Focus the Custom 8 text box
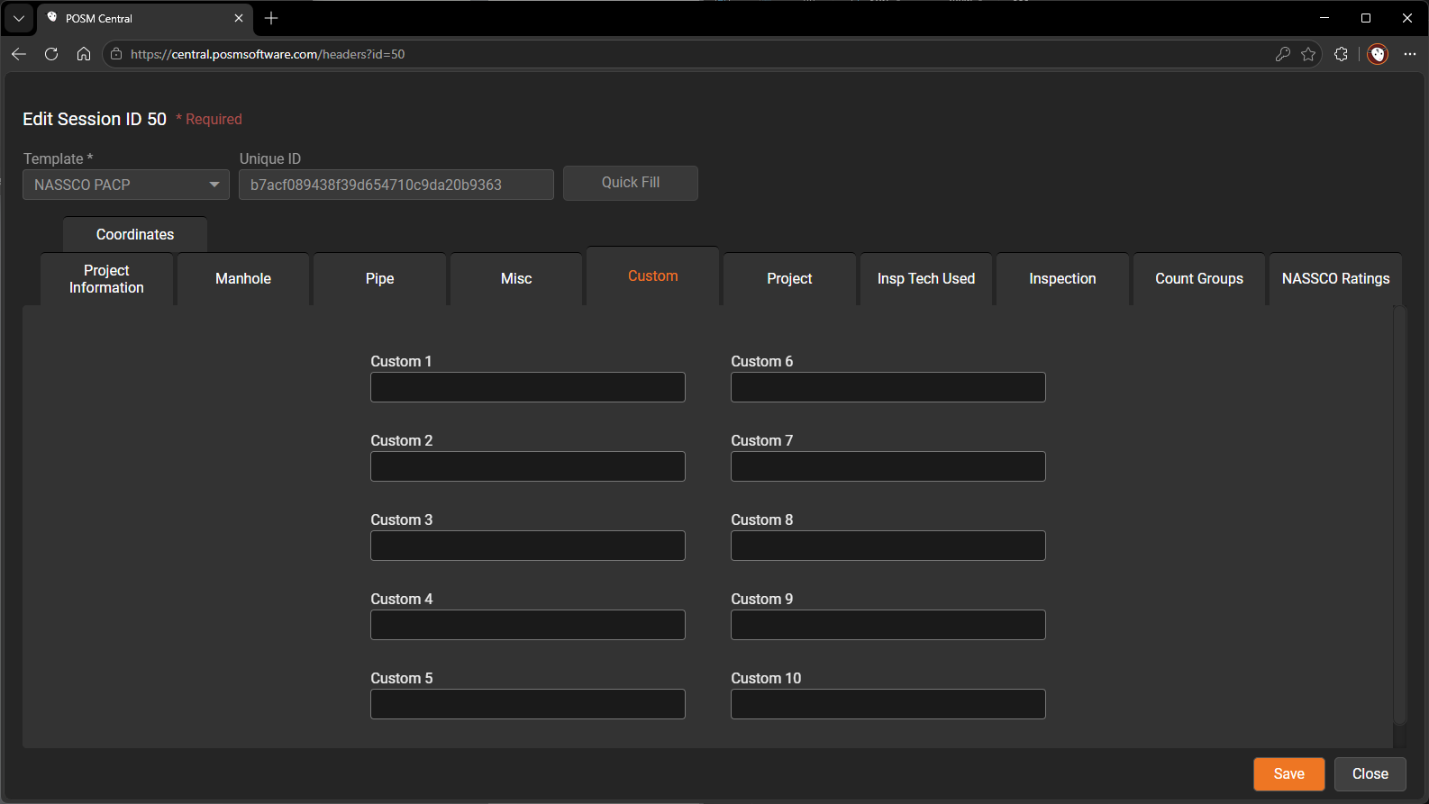This screenshot has height=804, width=1429. (x=888, y=546)
